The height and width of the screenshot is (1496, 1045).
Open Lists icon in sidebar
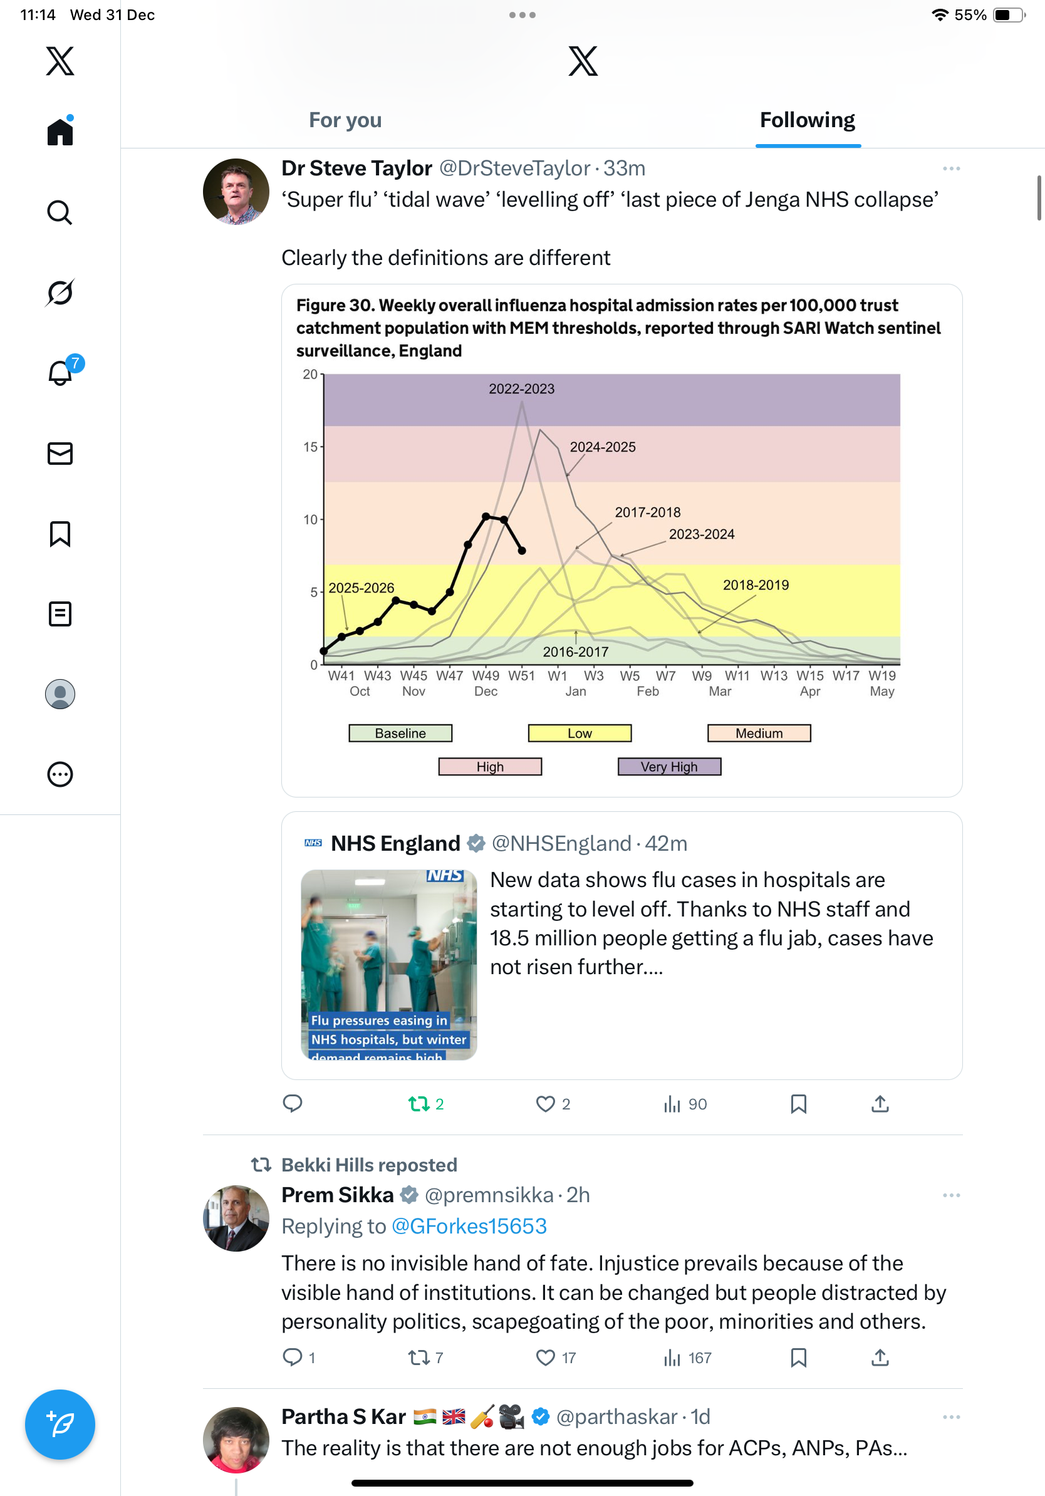click(60, 614)
